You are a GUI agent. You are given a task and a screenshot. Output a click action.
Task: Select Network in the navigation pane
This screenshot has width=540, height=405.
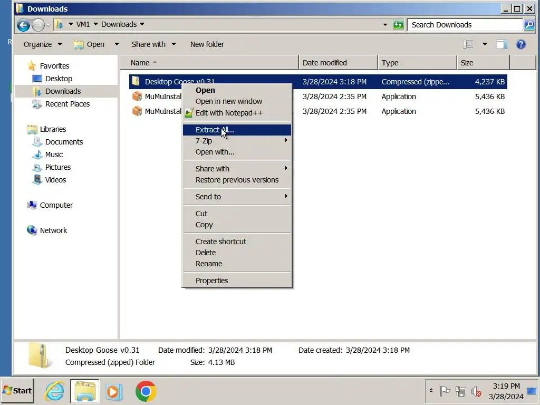(x=53, y=230)
